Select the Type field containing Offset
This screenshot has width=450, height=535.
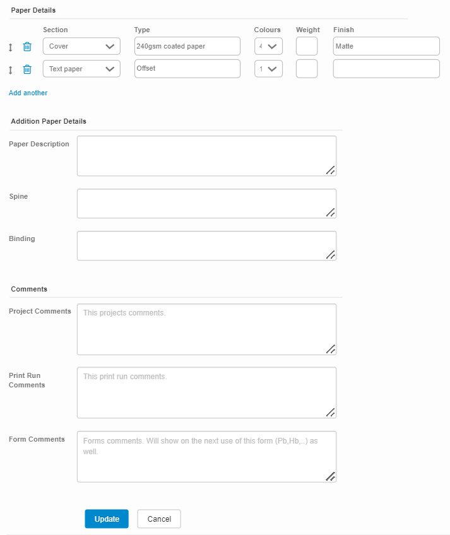[x=186, y=69]
